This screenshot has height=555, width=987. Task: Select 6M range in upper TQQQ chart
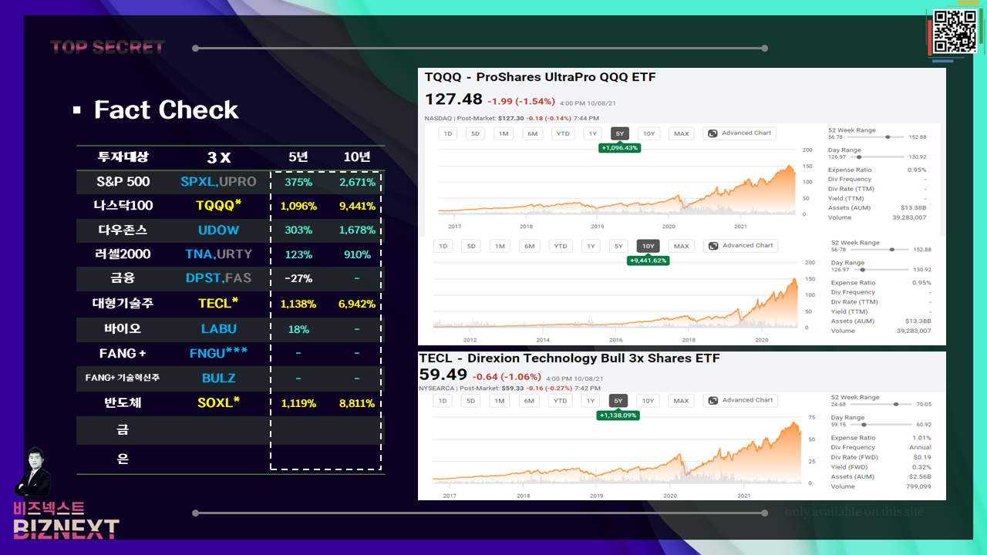pyautogui.click(x=532, y=133)
